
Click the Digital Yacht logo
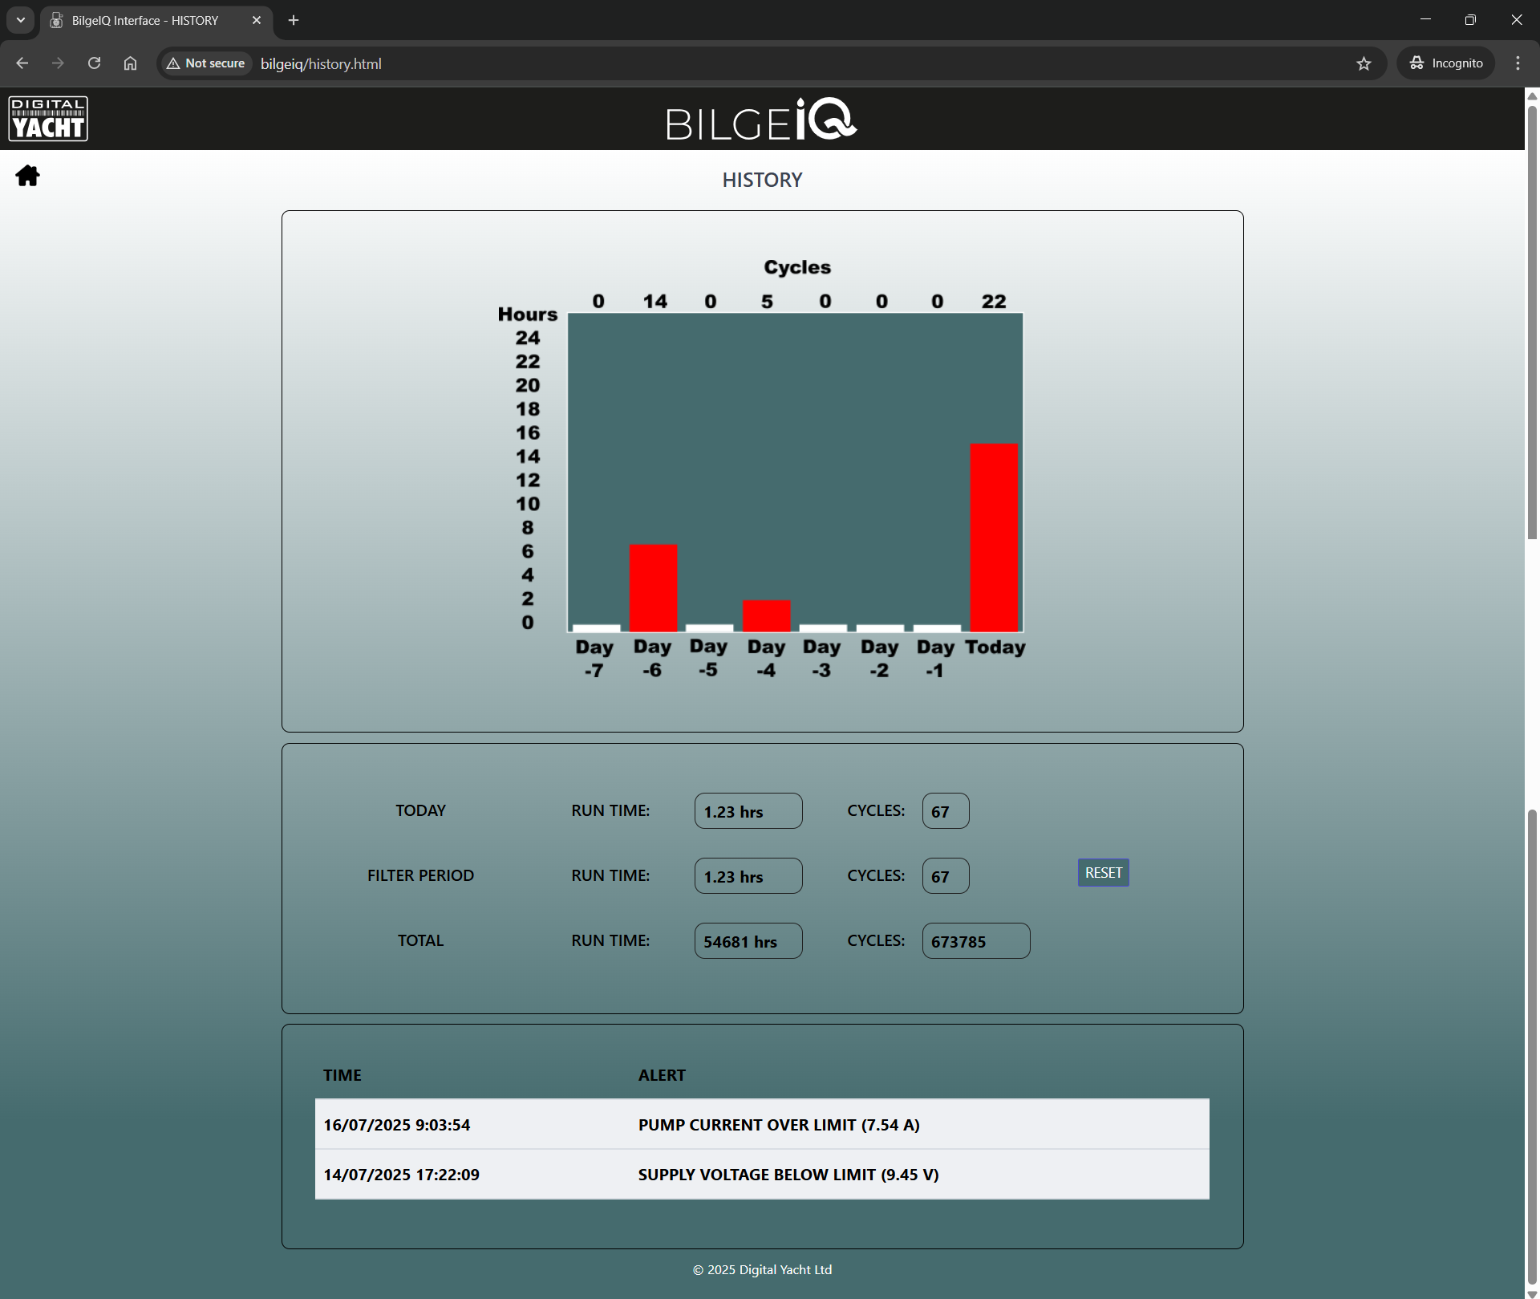[x=48, y=119]
